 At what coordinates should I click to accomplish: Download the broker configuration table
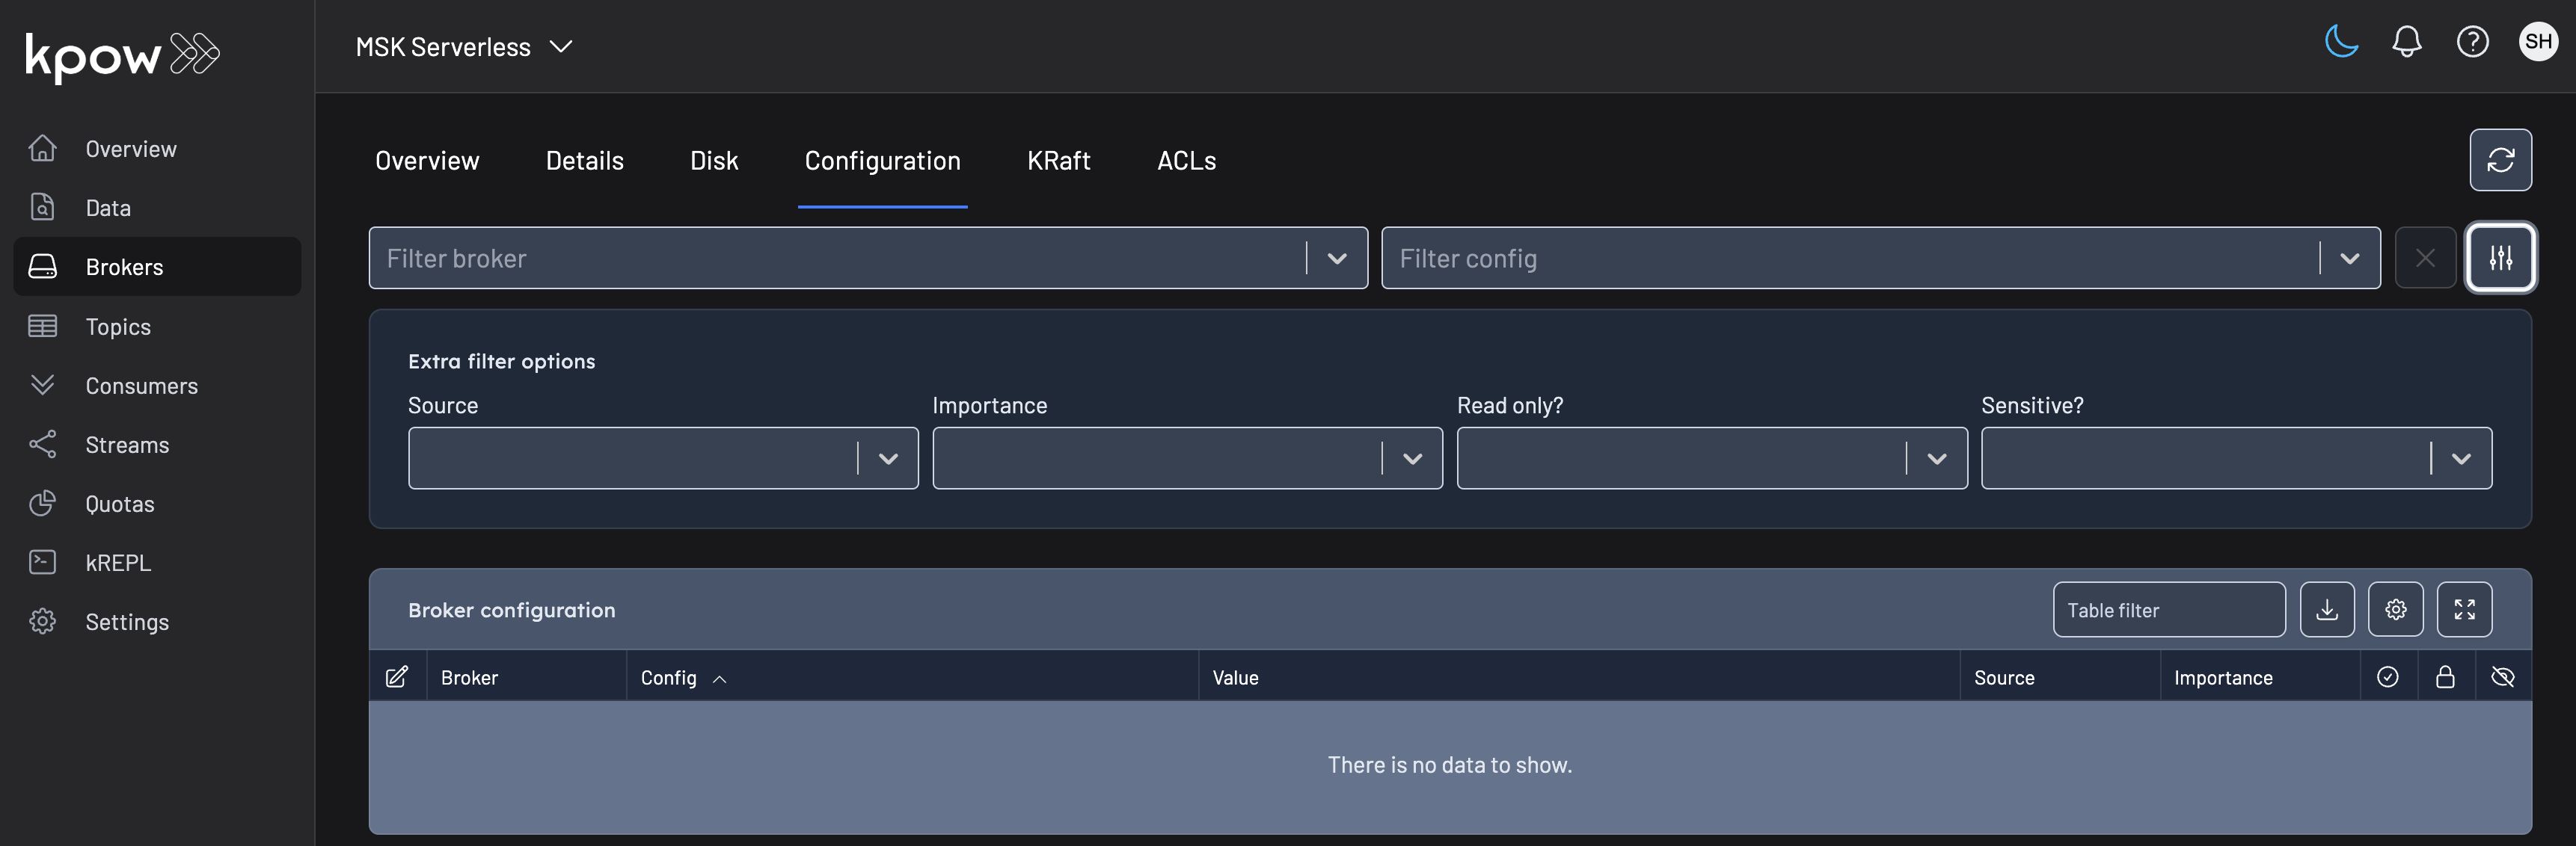point(2327,609)
